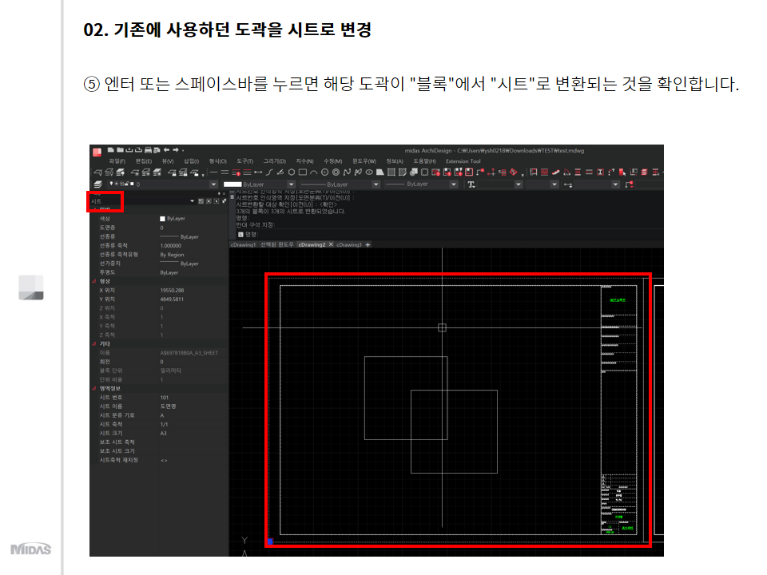The height and width of the screenshot is (575, 767).
Task: Click the Undo left arrow icon
Action: (166, 149)
